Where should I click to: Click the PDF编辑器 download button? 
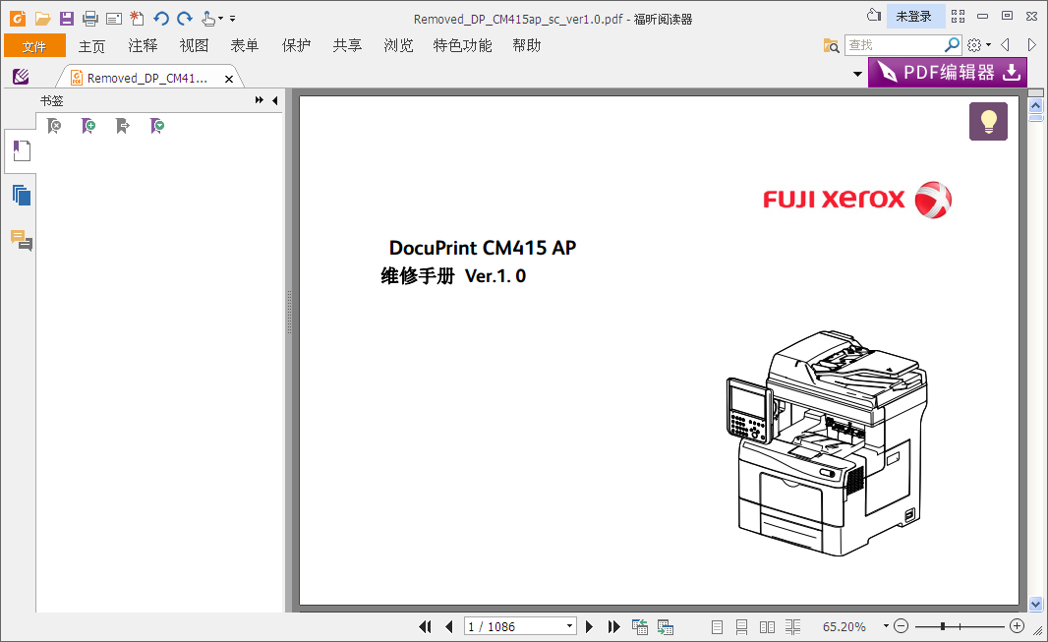(948, 72)
